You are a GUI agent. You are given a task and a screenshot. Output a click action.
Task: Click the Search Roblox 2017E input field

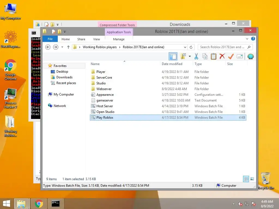coord(222,47)
